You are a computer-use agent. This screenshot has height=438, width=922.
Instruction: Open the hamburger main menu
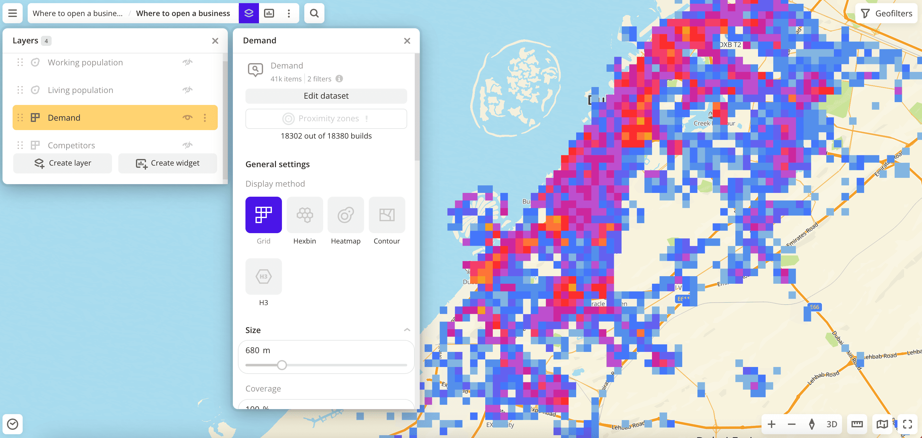tap(13, 13)
